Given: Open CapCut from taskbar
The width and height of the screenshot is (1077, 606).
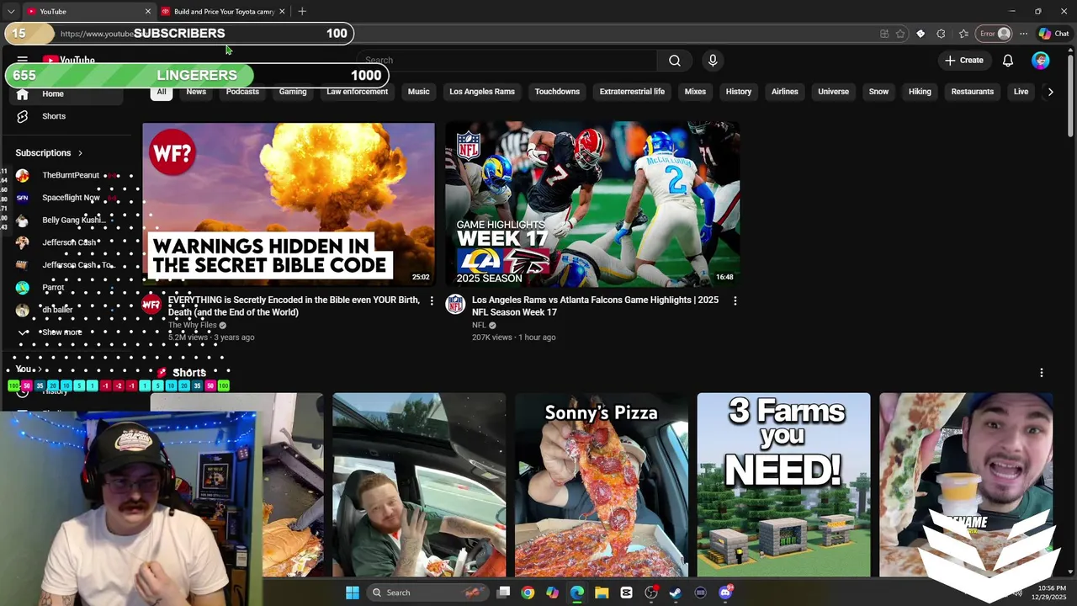Looking at the screenshot, I should coord(627,593).
